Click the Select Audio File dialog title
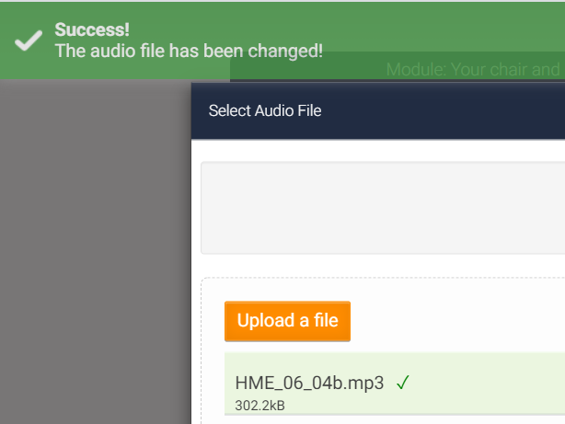Screen dimensions: 565x424 point(265,111)
